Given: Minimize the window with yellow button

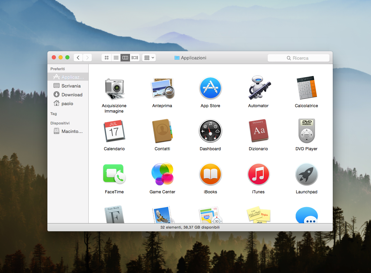Looking at the screenshot, I should pyautogui.click(x=61, y=57).
